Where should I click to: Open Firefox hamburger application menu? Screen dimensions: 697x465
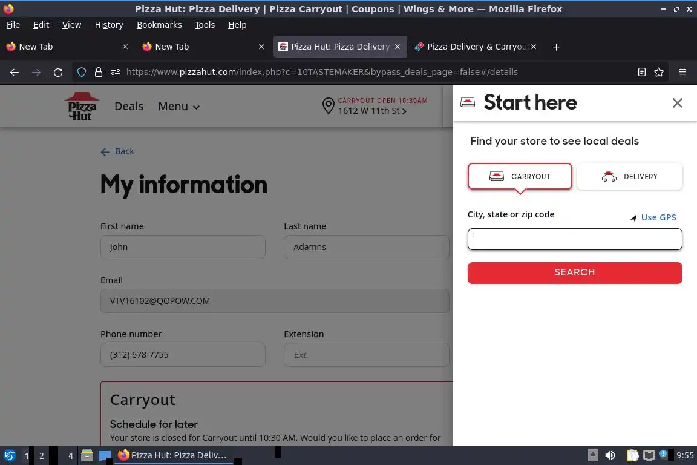click(682, 72)
